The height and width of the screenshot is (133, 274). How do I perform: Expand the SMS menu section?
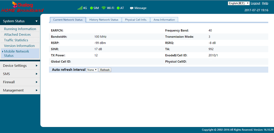pyautogui.click(x=20, y=74)
